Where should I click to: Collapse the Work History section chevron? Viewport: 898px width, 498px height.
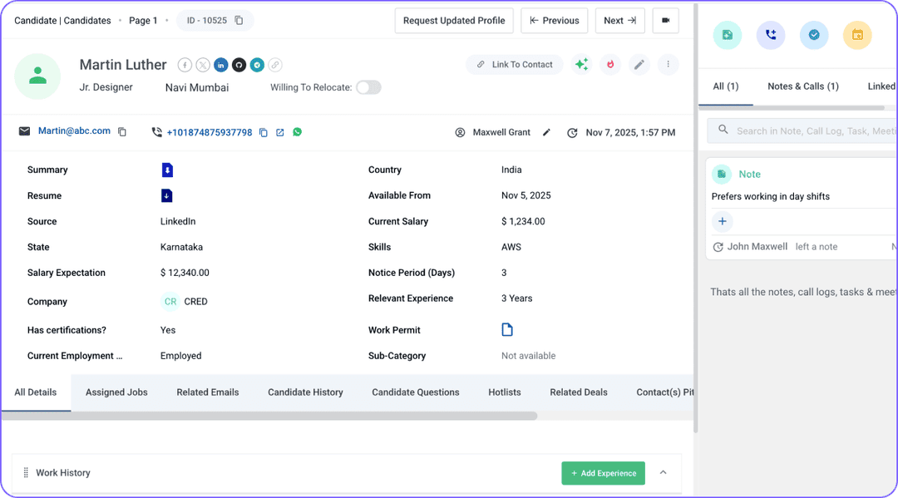point(663,472)
